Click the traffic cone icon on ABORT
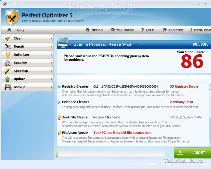The height and width of the screenshot is (169, 211). 180,152
